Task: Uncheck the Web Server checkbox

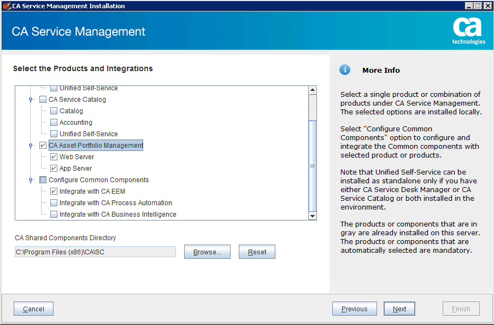Action: (x=54, y=157)
